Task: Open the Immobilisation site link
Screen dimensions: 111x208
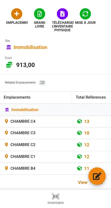Action: point(30,47)
